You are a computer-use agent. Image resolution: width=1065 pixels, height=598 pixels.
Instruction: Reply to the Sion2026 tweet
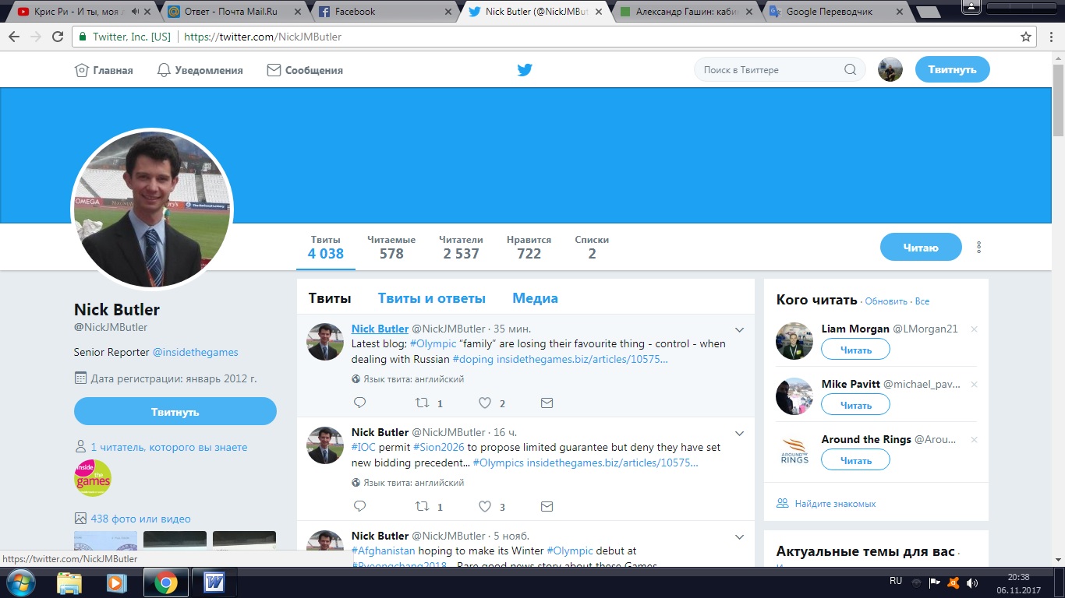pos(359,506)
